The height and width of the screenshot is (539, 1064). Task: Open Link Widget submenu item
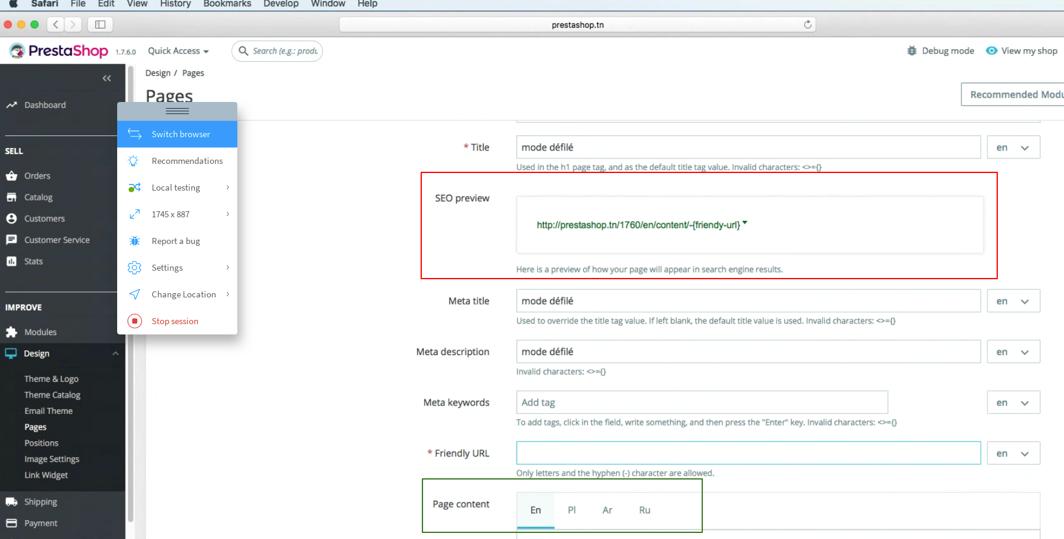[x=46, y=475]
